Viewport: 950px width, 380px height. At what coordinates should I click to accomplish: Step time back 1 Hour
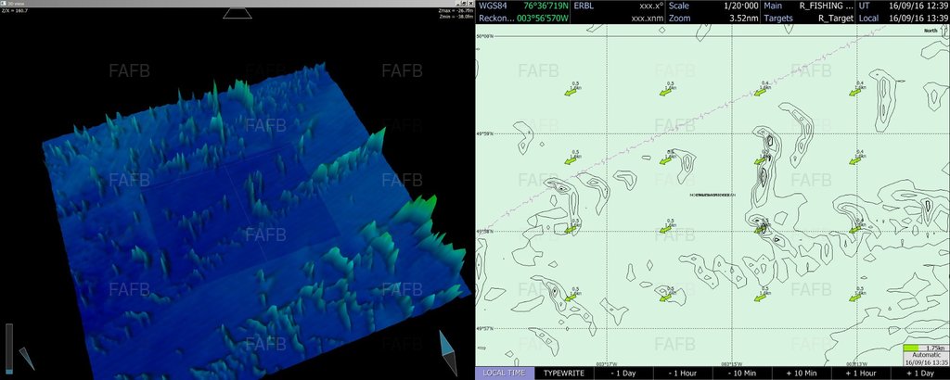682,373
